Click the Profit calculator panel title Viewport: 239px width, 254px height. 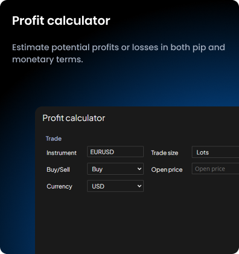(74, 118)
